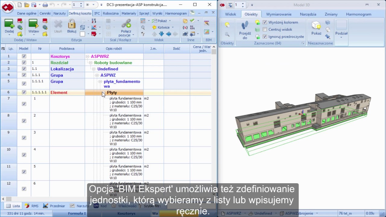Open the IFC ribbon tab
Screen dimensions: 386x217
click(x=97, y=13)
